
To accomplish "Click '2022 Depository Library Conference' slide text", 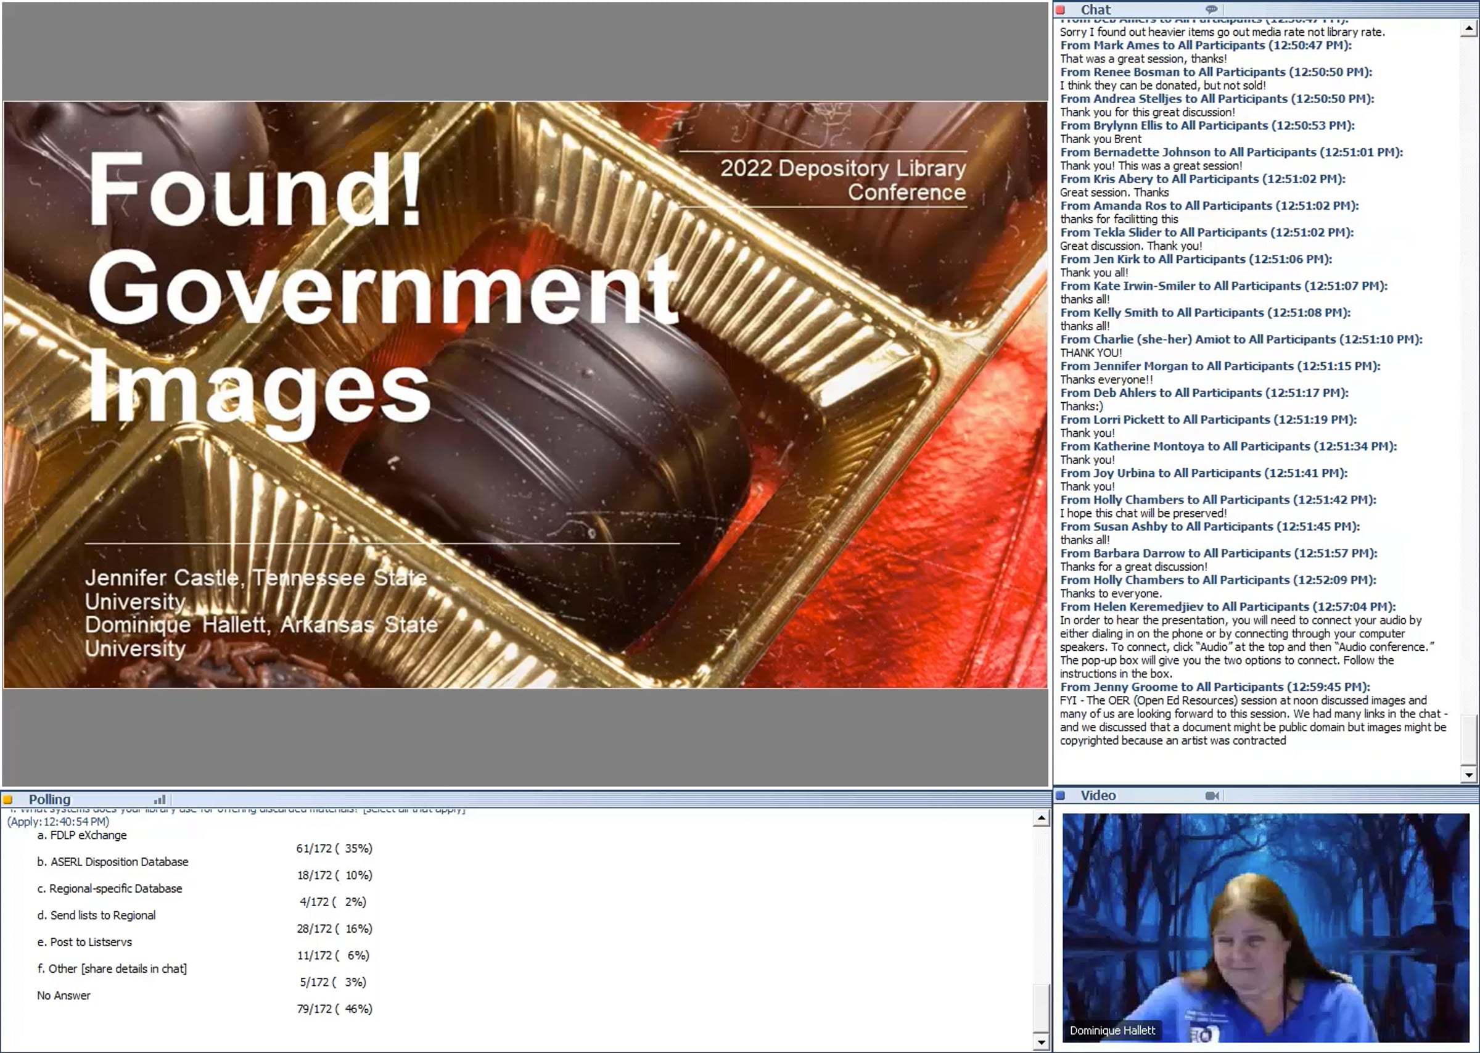I will pyautogui.click(x=843, y=180).
